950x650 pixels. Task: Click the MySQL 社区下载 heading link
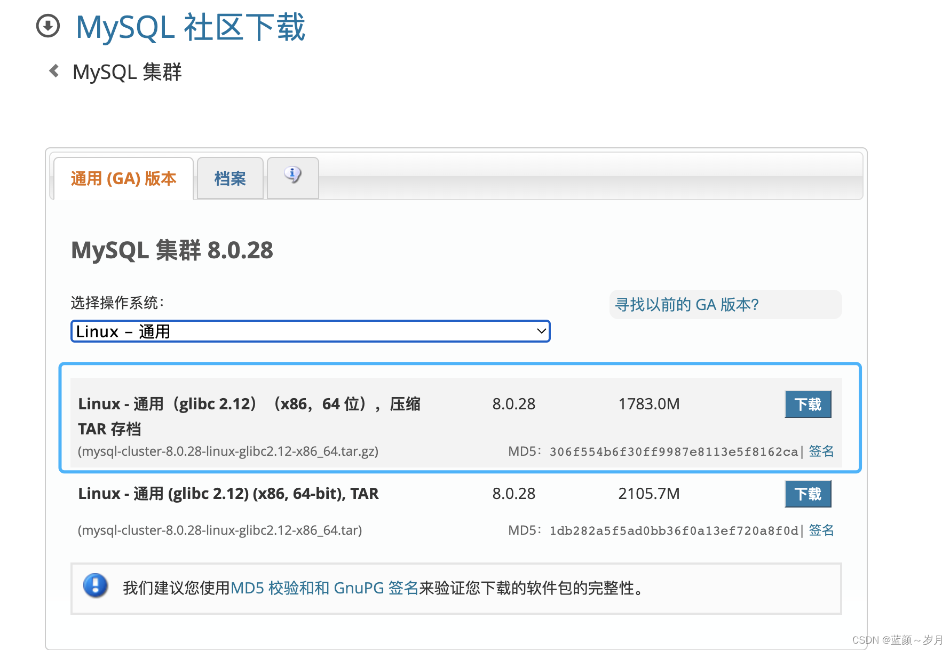191,27
